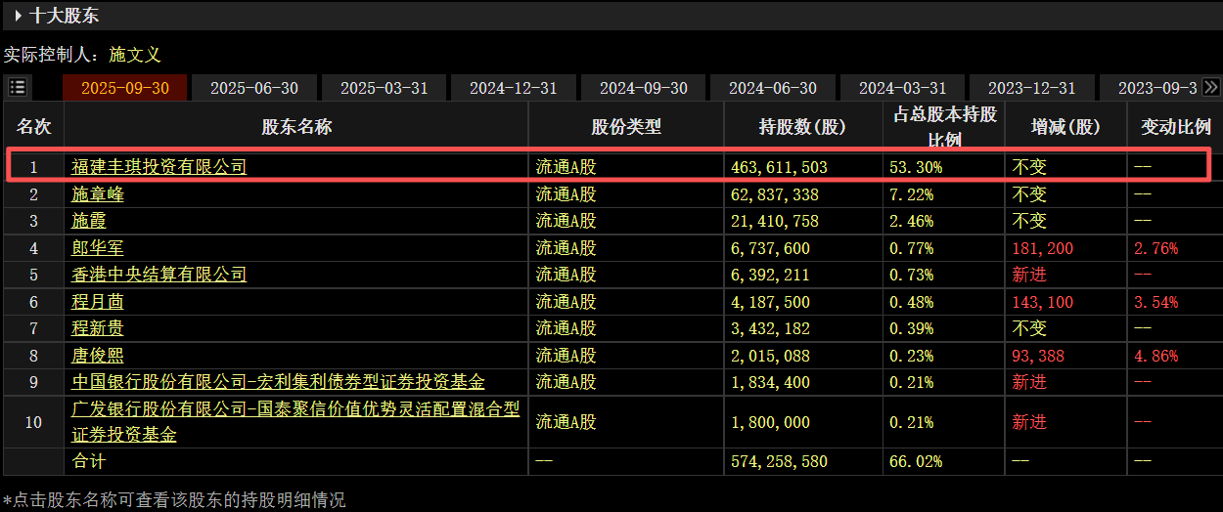
Task: Open 宏利集利债券型证券投资基金 shareholder link
Action: click(x=279, y=382)
